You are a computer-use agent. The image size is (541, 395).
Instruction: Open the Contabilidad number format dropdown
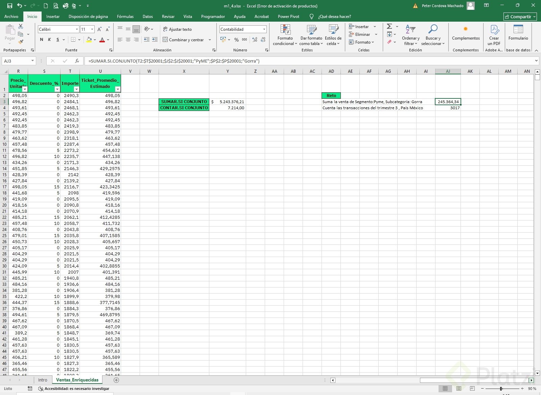(x=264, y=29)
